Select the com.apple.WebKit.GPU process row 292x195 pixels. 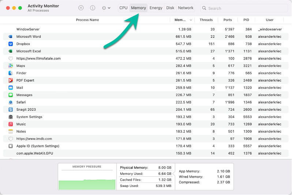coord(146,153)
